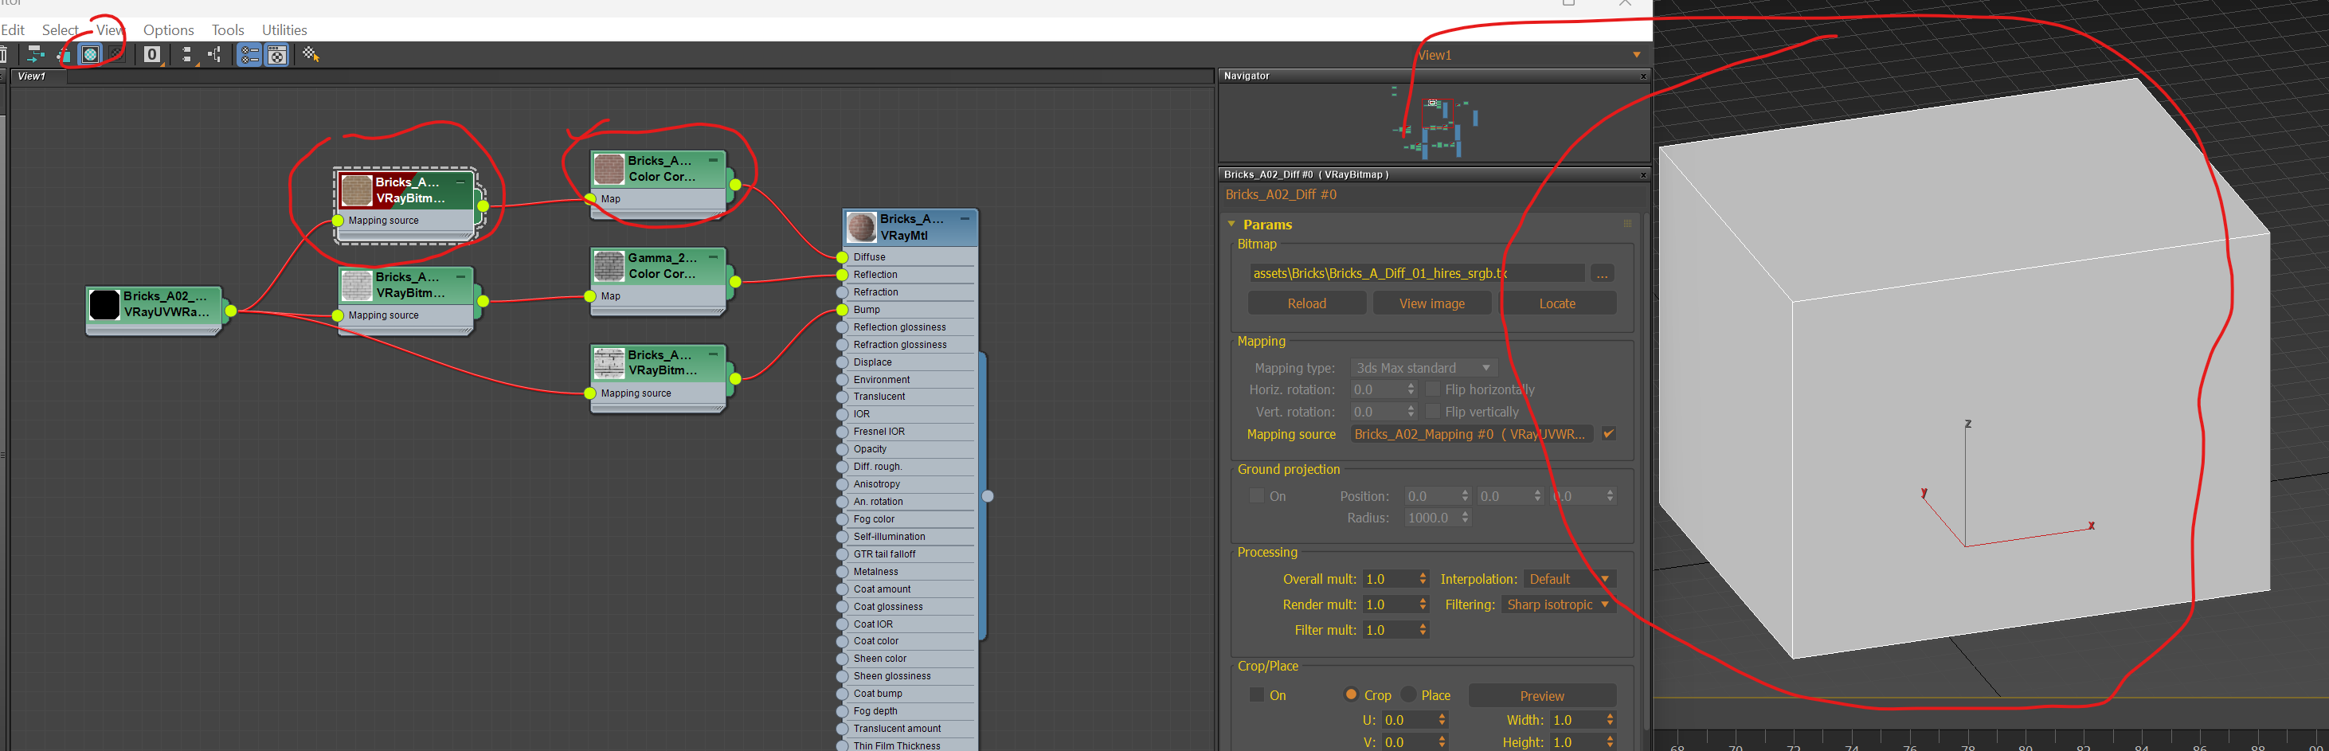Collapse the selected Bricks VRayBitmap node
This screenshot has height=751, width=2329.
[x=461, y=182]
